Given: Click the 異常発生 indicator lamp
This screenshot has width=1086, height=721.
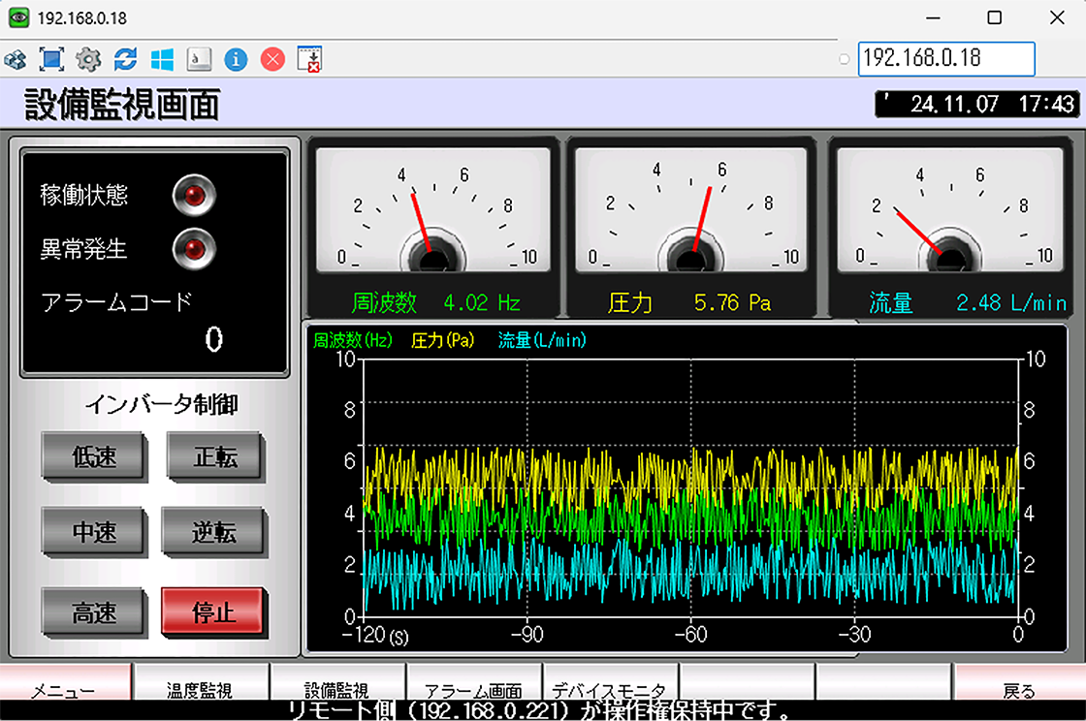Looking at the screenshot, I should pos(193,249).
